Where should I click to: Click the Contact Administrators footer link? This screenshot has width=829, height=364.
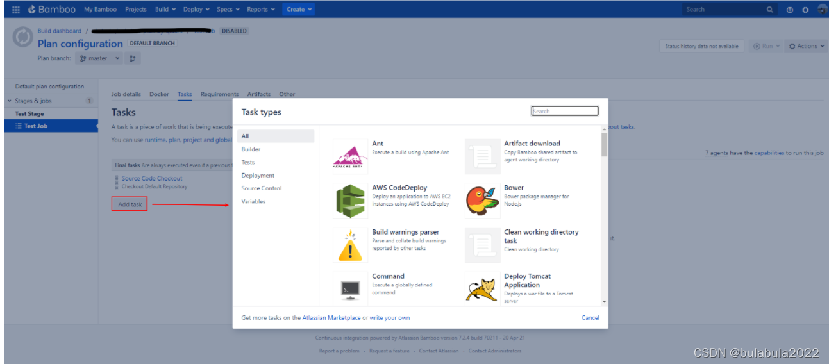pyautogui.click(x=495, y=351)
